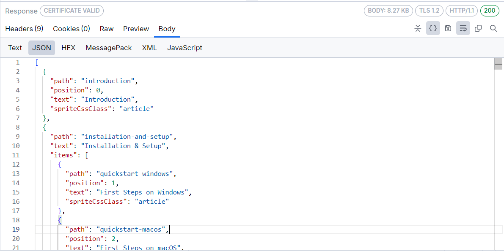This screenshot has width=504, height=251.
Task: Select the JavaScript format view
Action: (x=185, y=48)
